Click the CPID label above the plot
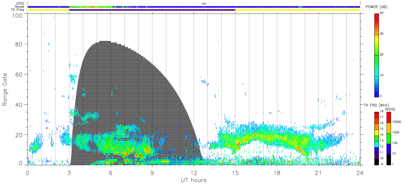The image size is (405, 187). point(20,4)
